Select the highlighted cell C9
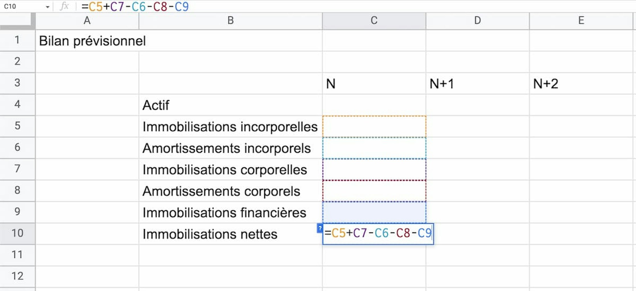This screenshot has height=291, width=636. 374,212
